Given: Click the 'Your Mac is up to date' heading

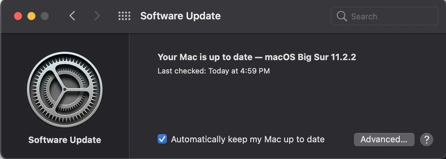Looking at the screenshot, I should point(205,57).
